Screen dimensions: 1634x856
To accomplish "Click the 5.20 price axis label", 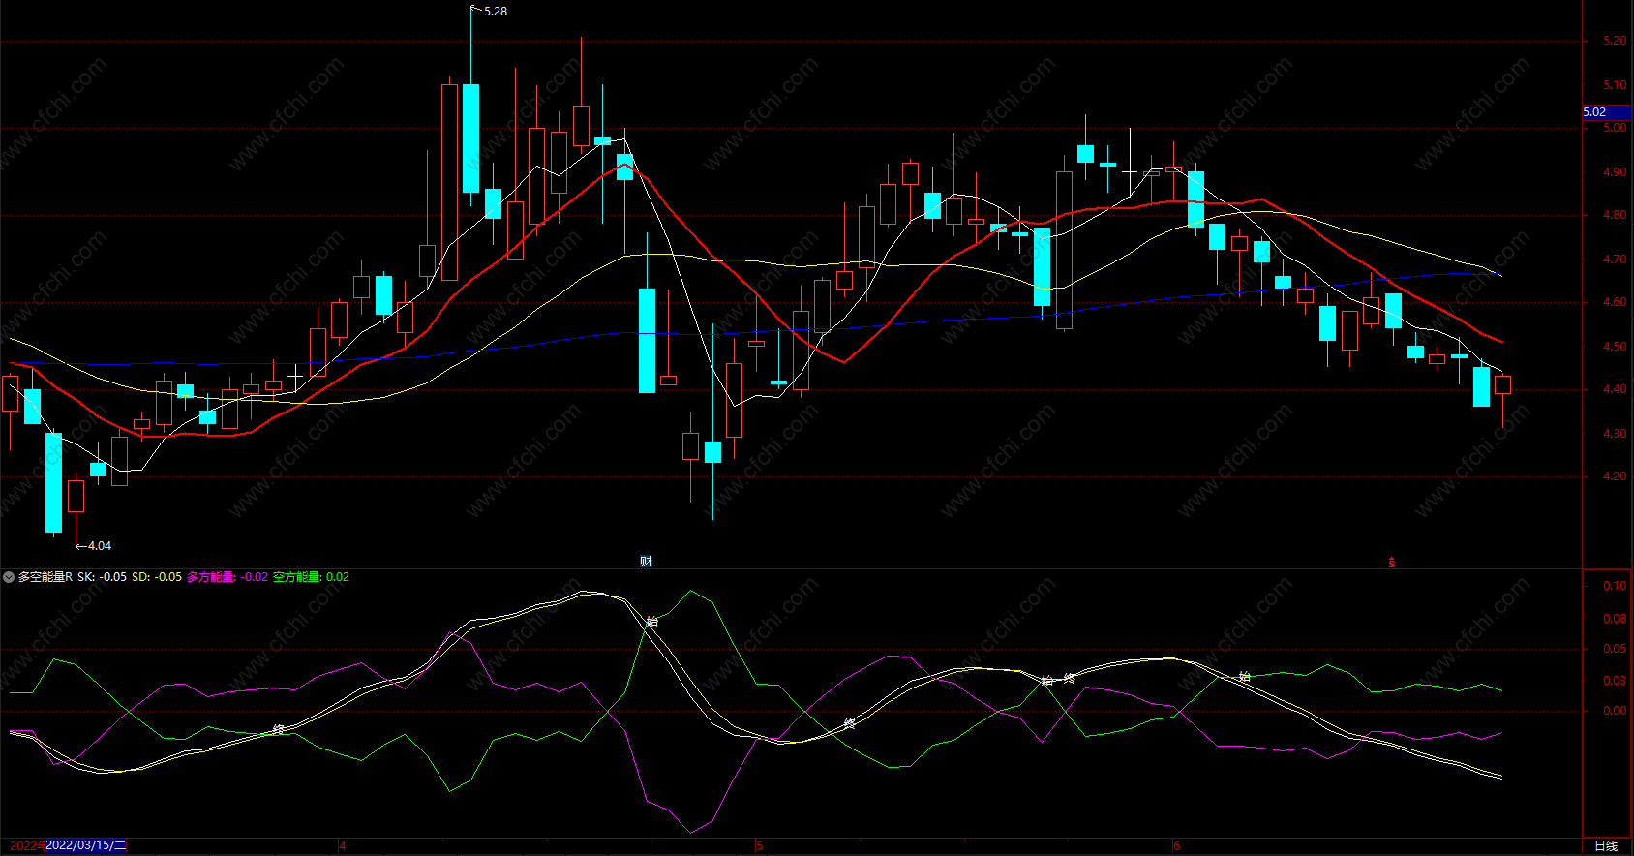I will click(x=1615, y=41).
